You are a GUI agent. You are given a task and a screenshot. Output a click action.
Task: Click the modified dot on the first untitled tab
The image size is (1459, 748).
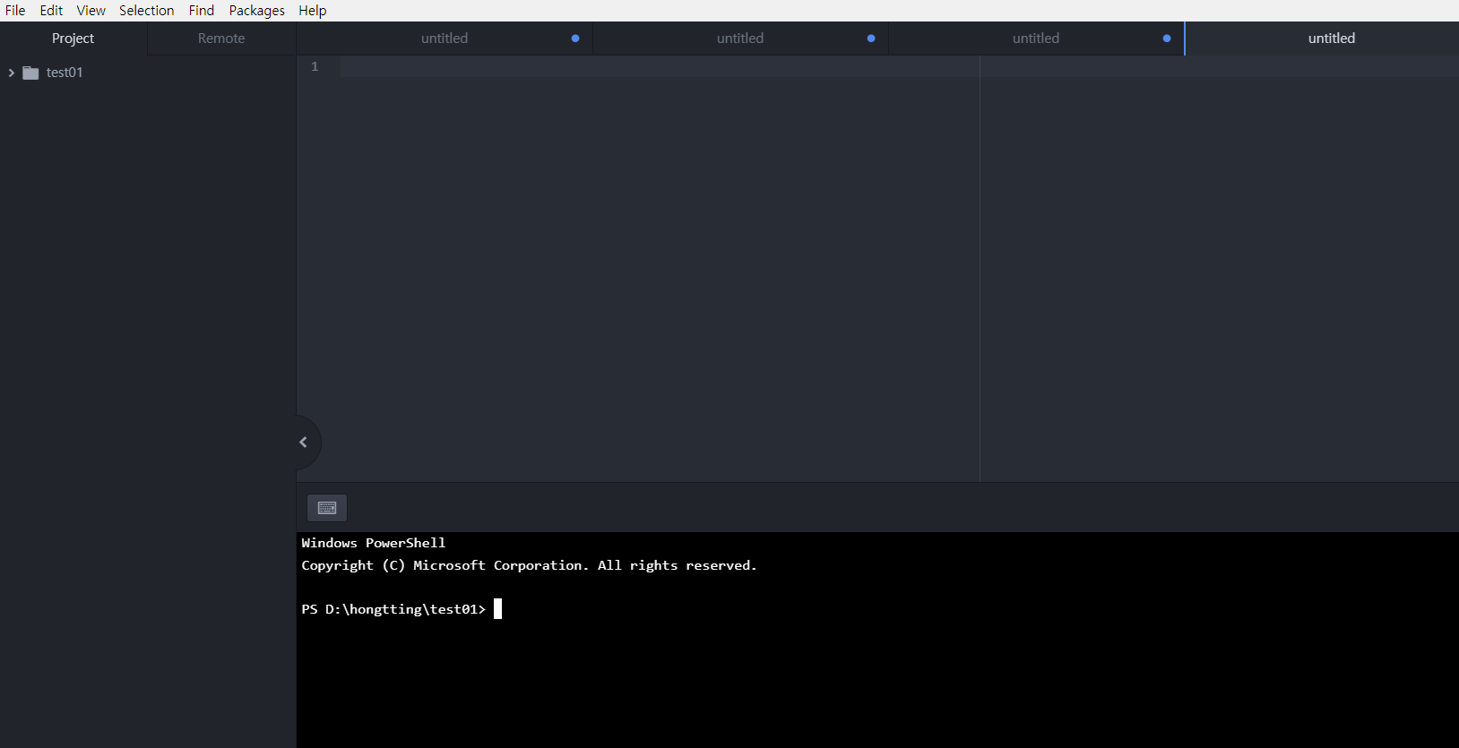pyautogui.click(x=575, y=39)
